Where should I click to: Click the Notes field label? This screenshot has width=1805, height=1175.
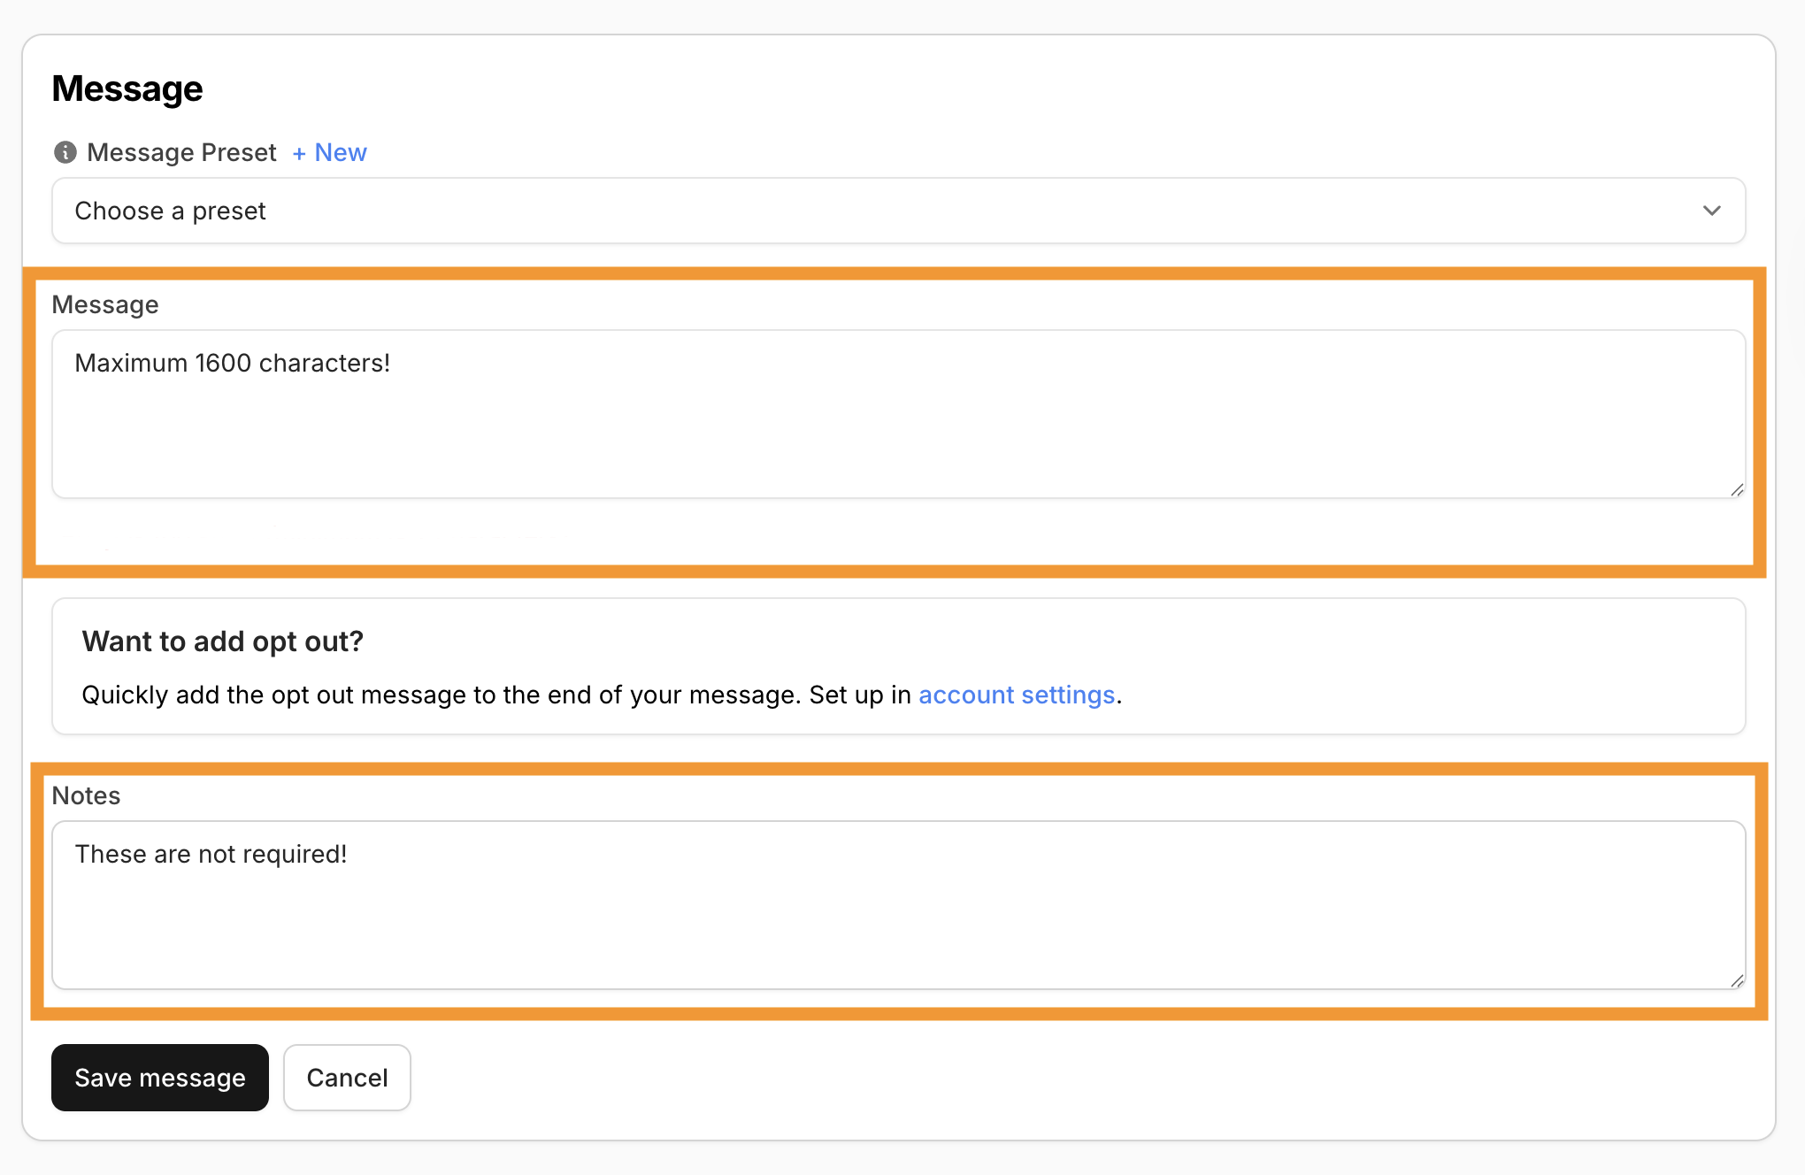(x=86, y=795)
